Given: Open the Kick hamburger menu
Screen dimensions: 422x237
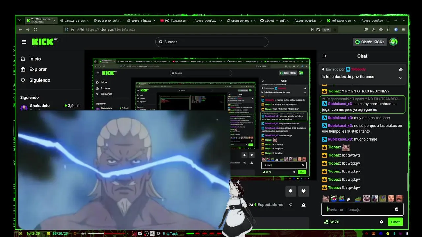Looking at the screenshot, I should pos(24,42).
